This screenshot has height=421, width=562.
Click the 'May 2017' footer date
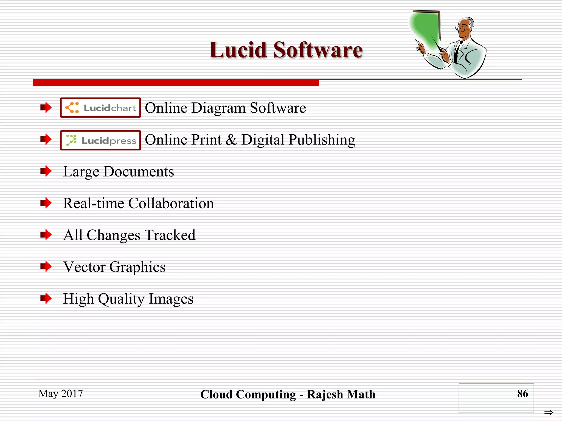61,394
